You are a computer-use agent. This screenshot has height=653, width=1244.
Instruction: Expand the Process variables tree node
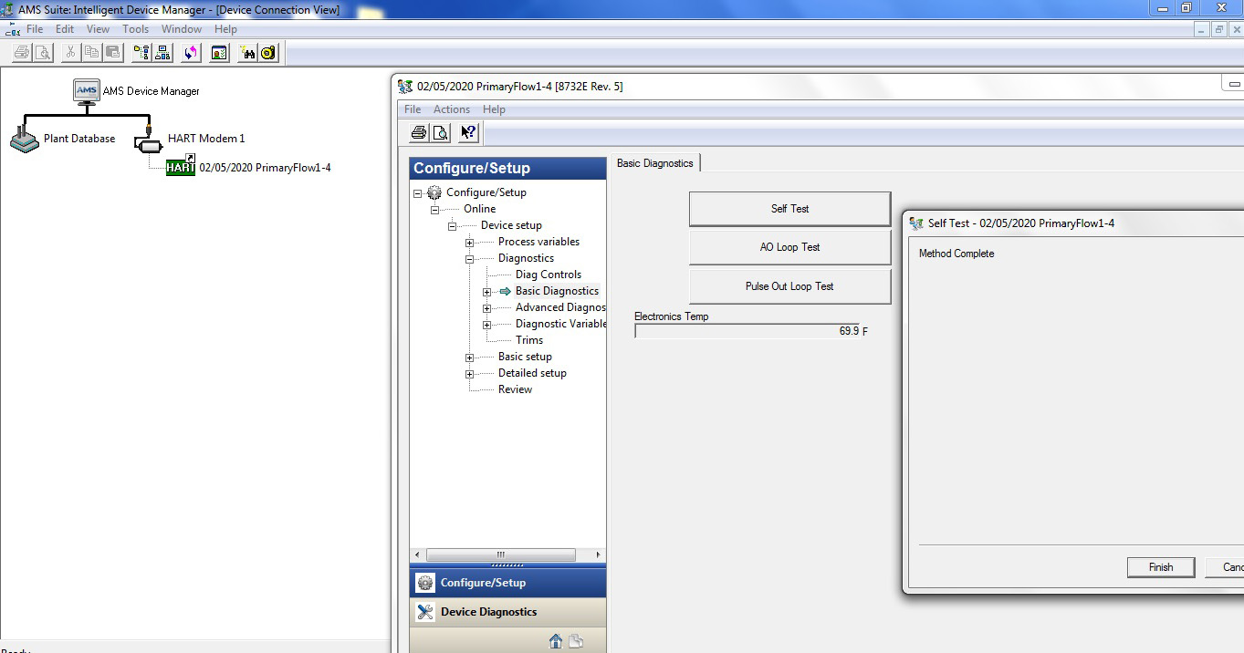tap(469, 243)
